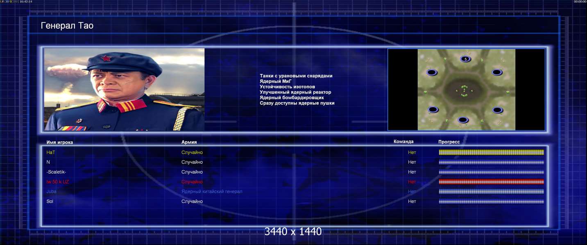
Task: Click the "Прогресс" column header
Action: click(449, 142)
